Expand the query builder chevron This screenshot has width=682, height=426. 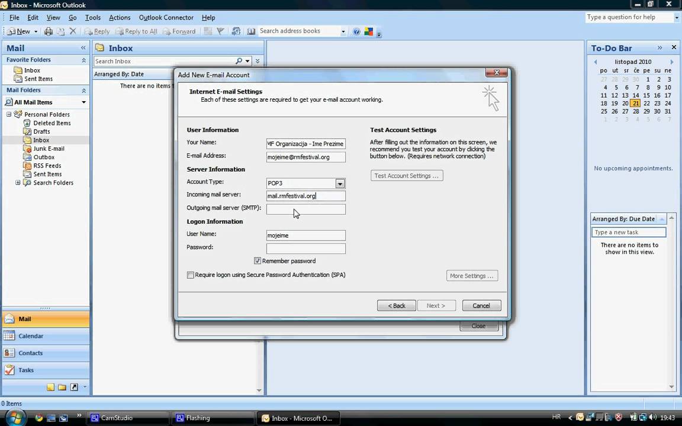tap(258, 61)
